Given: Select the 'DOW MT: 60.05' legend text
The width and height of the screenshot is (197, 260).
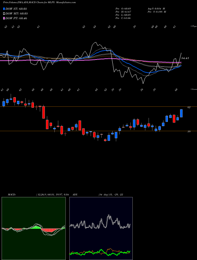Looking at the screenshot, I should [17, 14].
